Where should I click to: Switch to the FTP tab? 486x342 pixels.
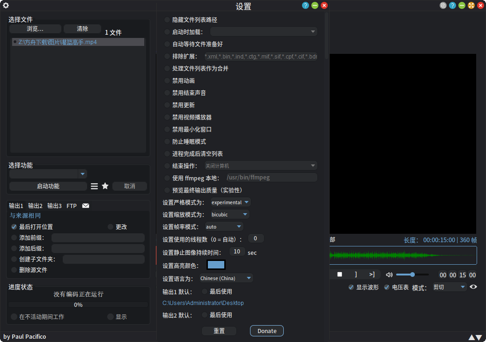pyautogui.click(x=71, y=205)
